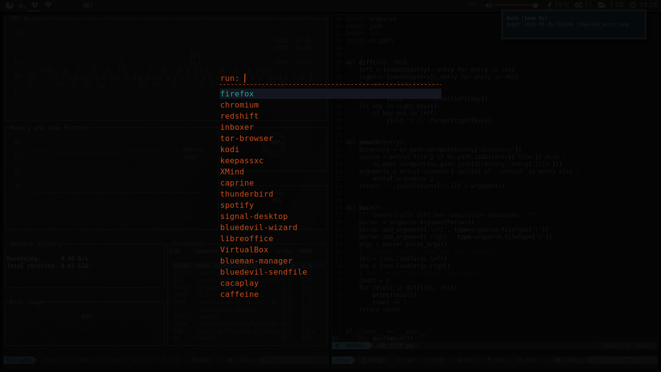The image size is (661, 372).
Task: Select the Vim workspace icon in top bar
Action: (x=35, y=5)
